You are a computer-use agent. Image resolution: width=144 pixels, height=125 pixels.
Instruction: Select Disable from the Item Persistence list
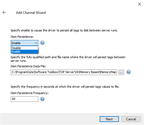tap(25, 48)
